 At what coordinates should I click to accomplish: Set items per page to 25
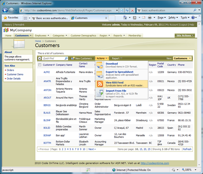click(x=149, y=149)
